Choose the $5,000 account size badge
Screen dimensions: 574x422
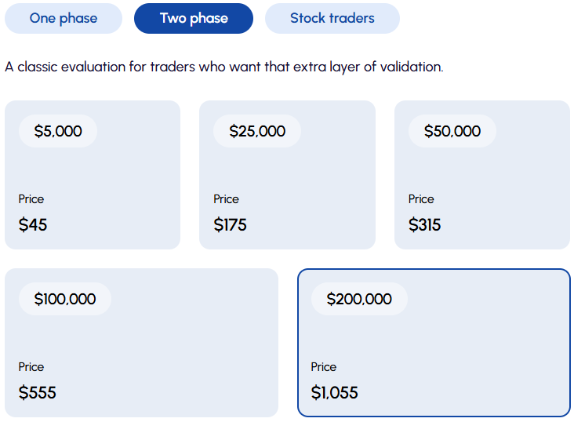point(58,131)
